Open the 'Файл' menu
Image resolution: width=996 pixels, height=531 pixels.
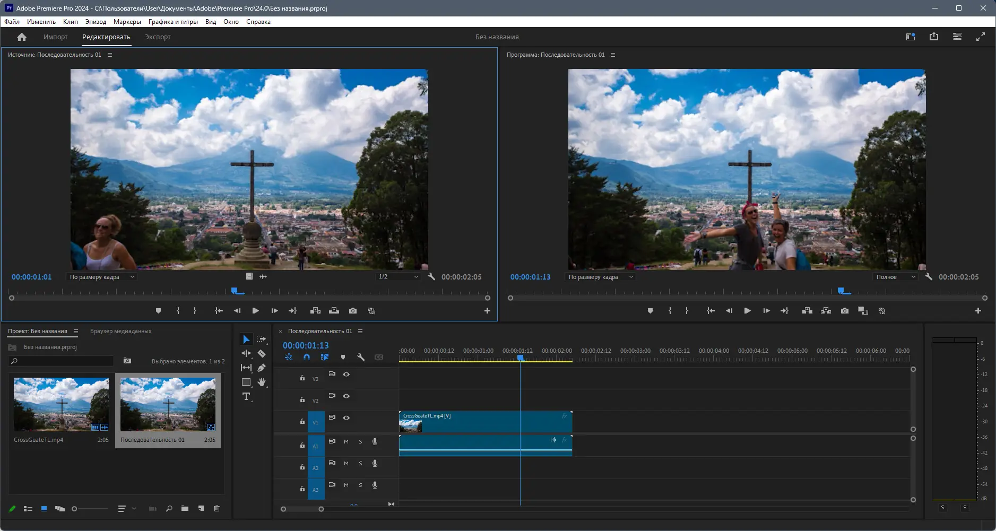[11, 22]
